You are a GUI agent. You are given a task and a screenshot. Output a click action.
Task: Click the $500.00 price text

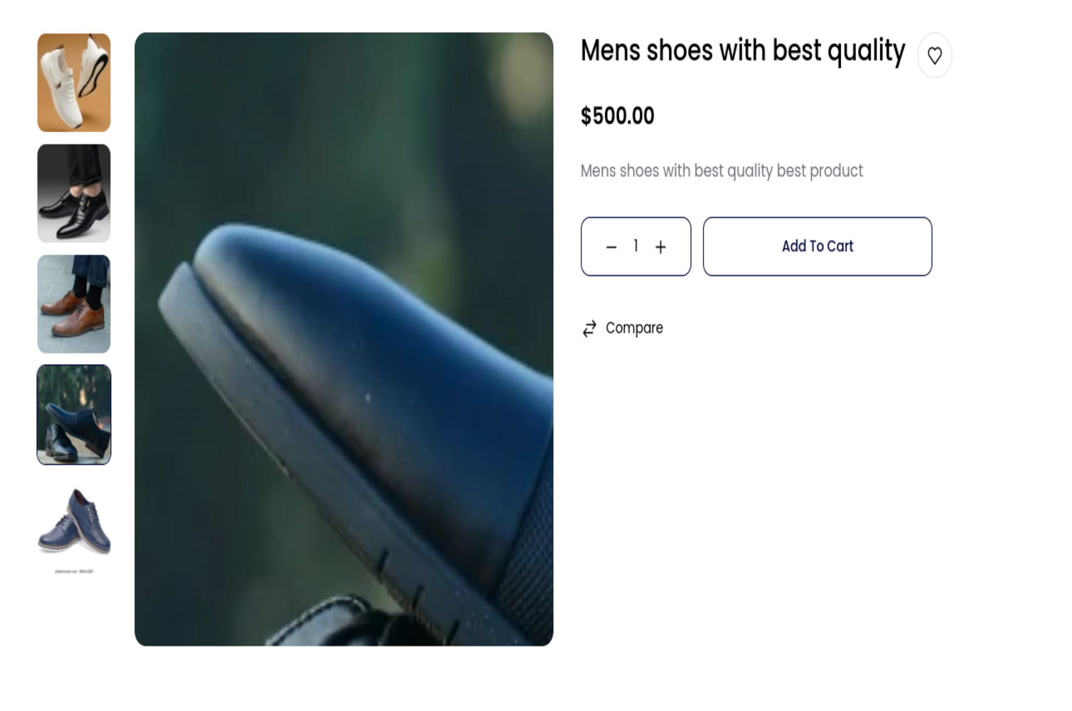[x=617, y=116]
